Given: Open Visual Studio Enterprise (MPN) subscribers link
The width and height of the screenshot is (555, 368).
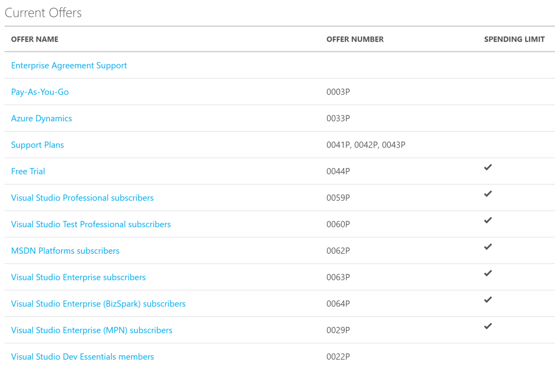Looking at the screenshot, I should pyautogui.click(x=92, y=330).
